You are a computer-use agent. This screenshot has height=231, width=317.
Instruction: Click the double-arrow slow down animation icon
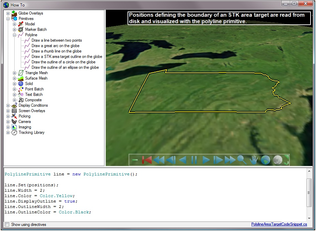point(159,160)
